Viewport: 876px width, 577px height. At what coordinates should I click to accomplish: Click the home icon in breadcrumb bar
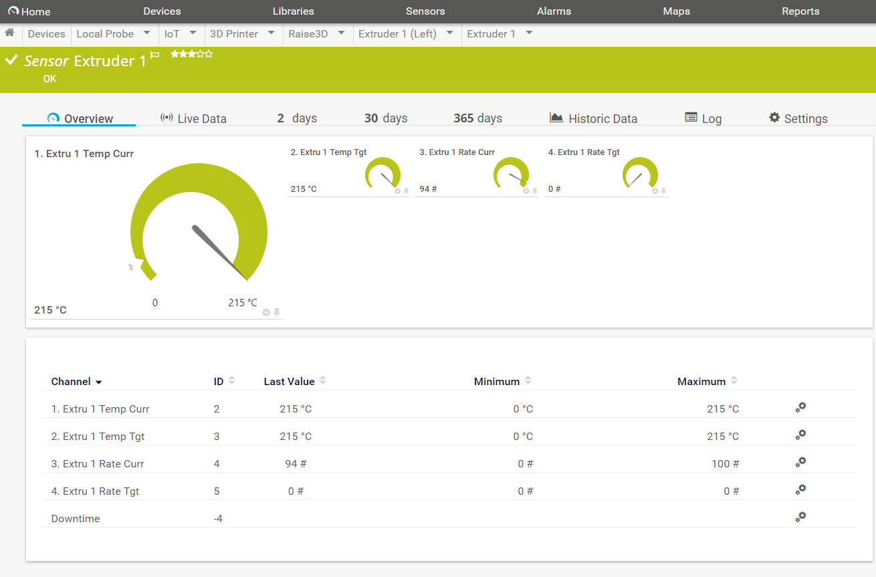9,33
